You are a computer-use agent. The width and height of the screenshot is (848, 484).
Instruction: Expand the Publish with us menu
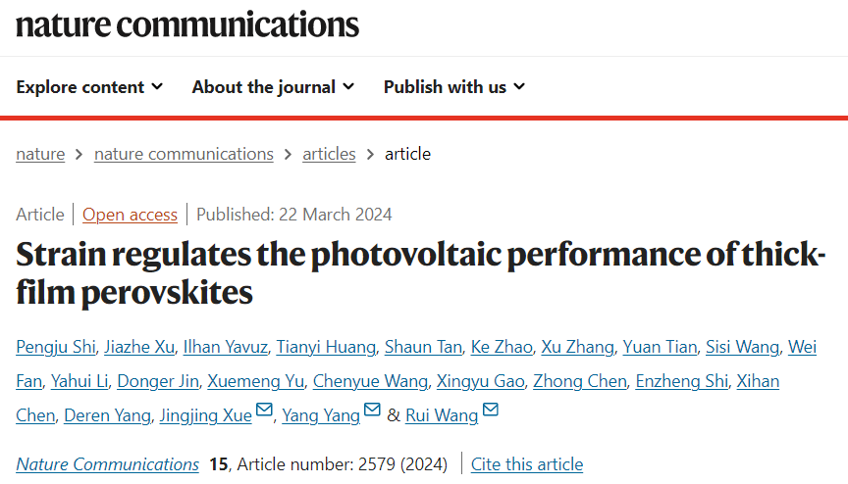(x=454, y=87)
